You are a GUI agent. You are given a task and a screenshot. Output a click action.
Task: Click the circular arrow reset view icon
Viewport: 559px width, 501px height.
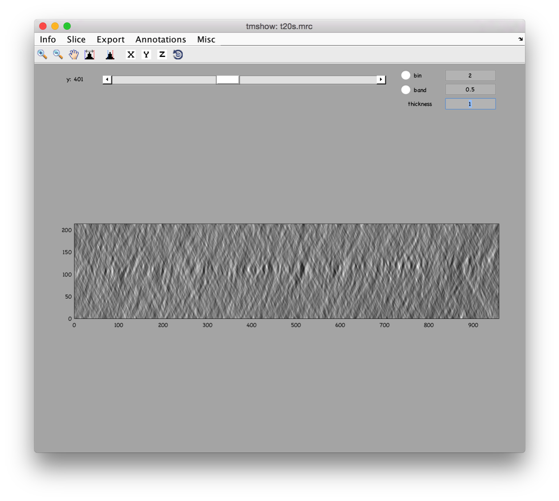click(178, 54)
